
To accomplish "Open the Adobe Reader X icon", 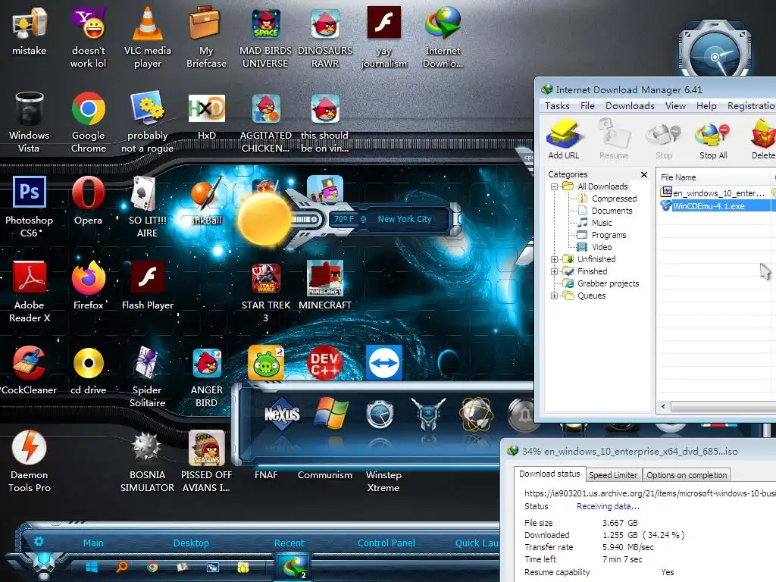I will click(x=30, y=292).
